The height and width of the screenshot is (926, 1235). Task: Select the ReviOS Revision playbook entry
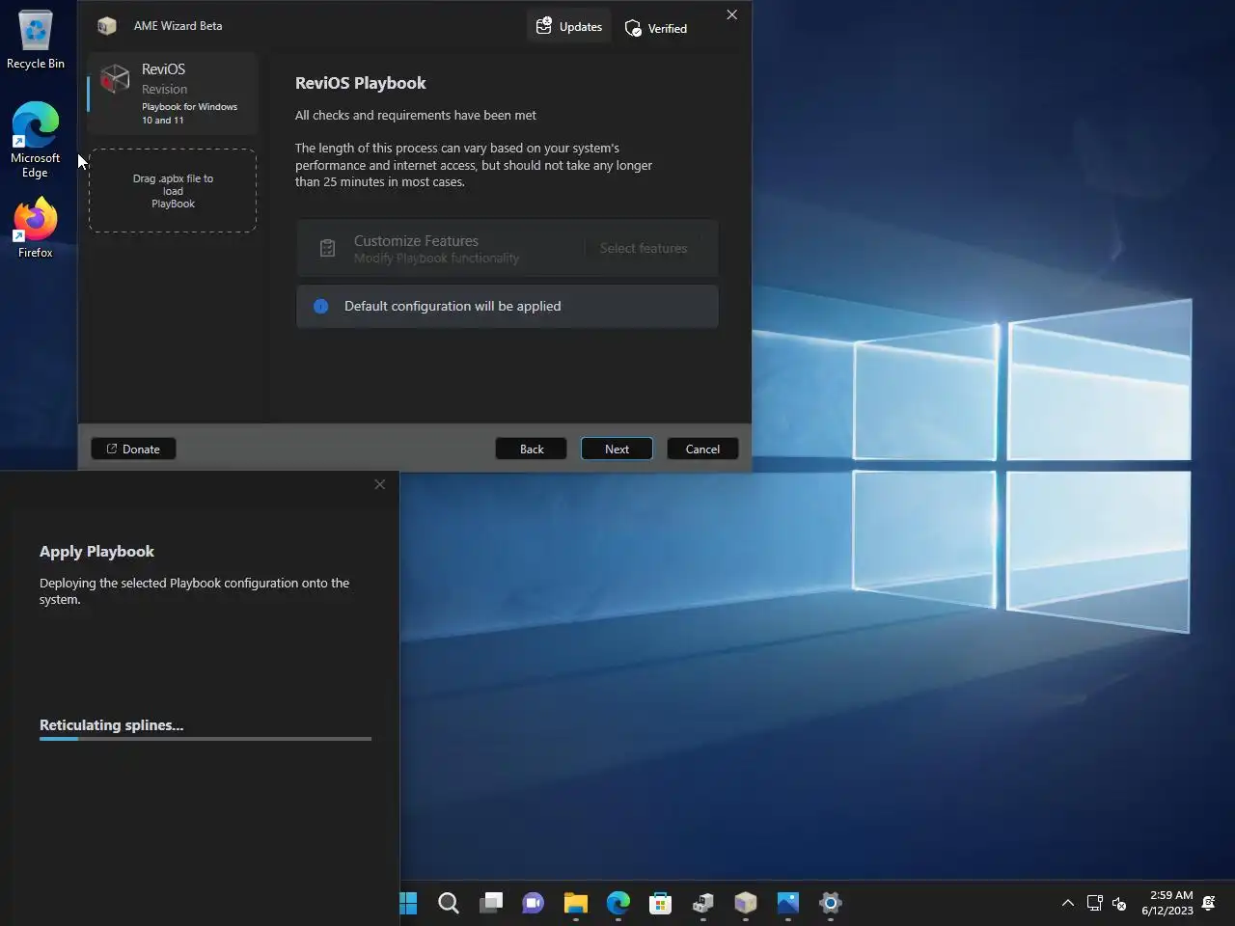click(173, 94)
